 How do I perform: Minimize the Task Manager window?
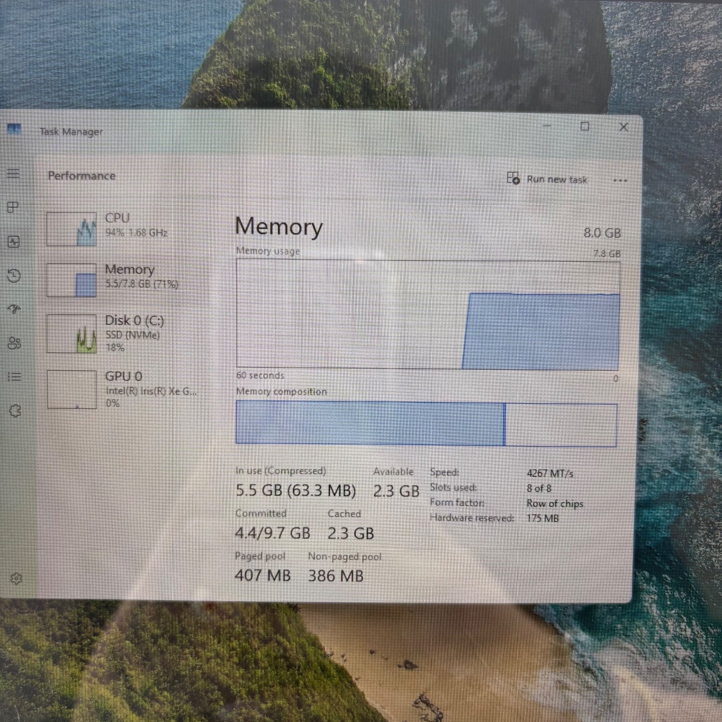click(x=547, y=126)
